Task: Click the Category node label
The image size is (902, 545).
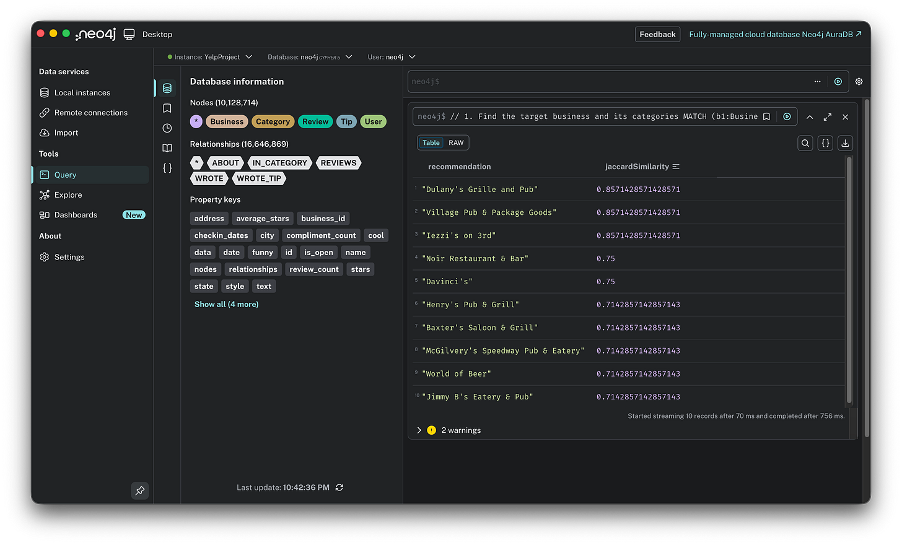Action: click(273, 121)
